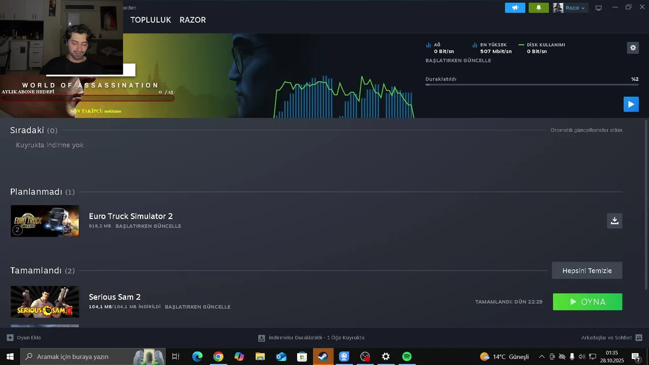The height and width of the screenshot is (365, 649).
Task: Click the download progress bar at %2
Action: (x=532, y=85)
